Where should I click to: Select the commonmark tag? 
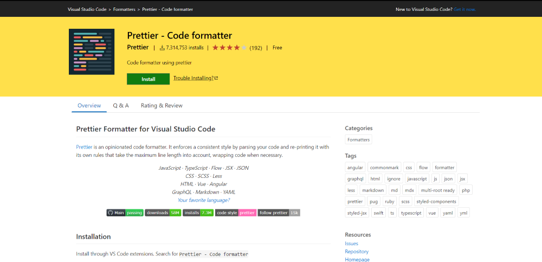tap(384, 168)
